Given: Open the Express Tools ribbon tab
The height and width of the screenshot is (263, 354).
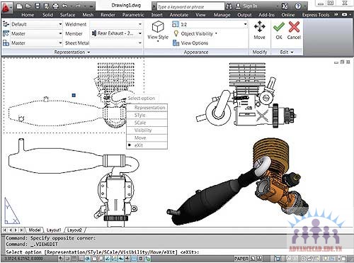Looking at the screenshot, I should (316, 15).
